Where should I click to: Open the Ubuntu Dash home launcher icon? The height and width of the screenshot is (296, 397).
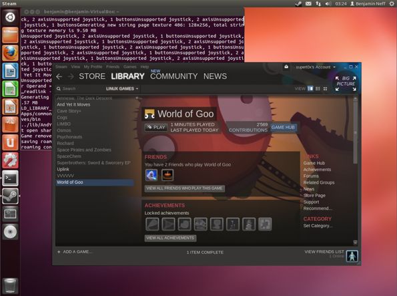point(10,17)
